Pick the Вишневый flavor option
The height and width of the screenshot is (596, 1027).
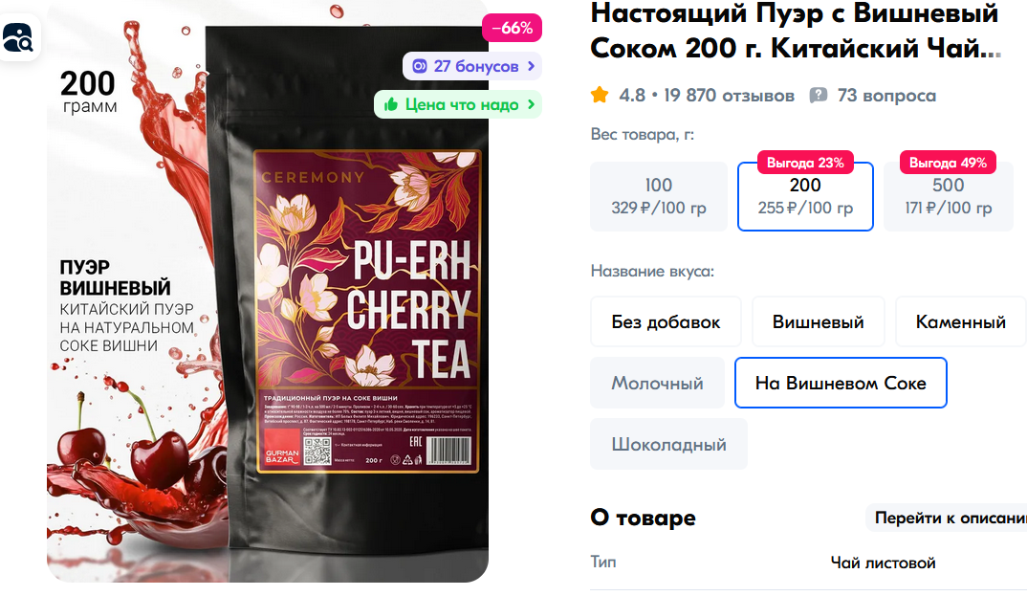819,321
